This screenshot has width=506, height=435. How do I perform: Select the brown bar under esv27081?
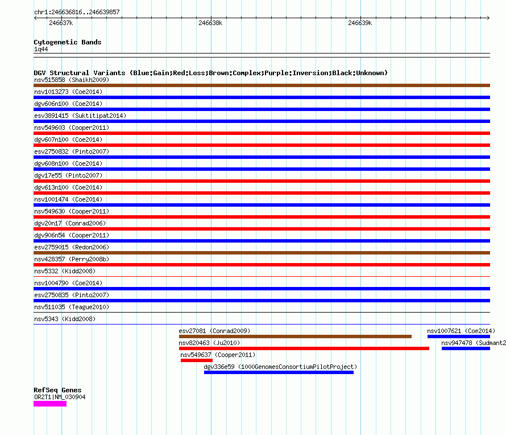click(295, 336)
